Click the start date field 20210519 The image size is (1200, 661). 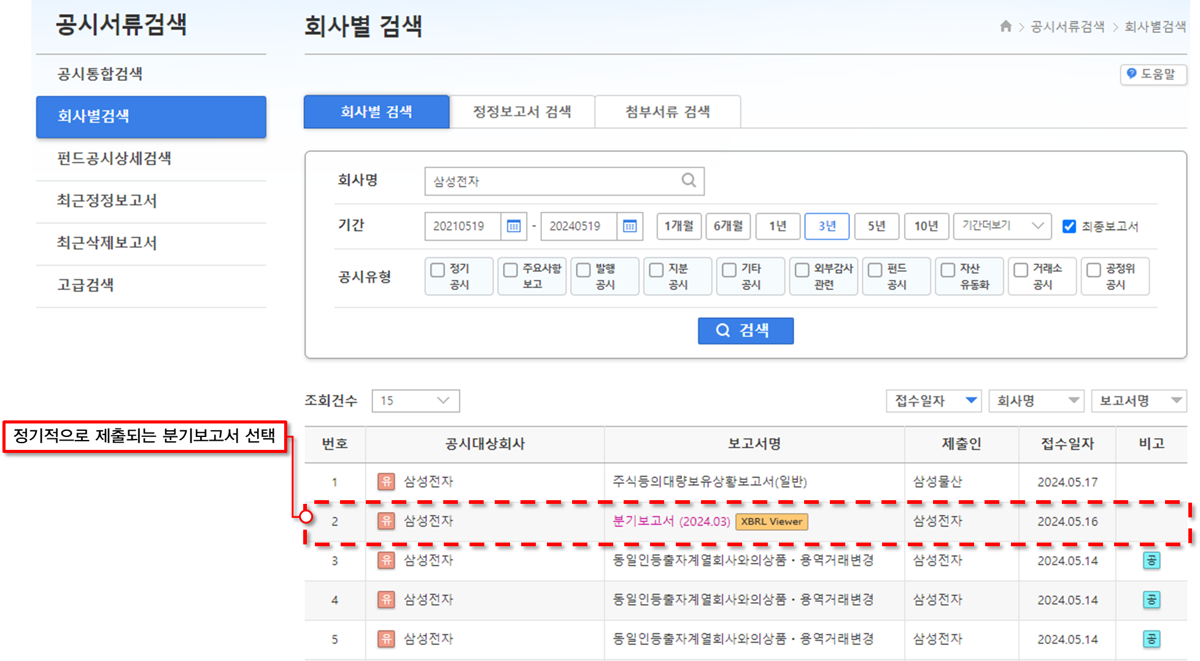(463, 226)
